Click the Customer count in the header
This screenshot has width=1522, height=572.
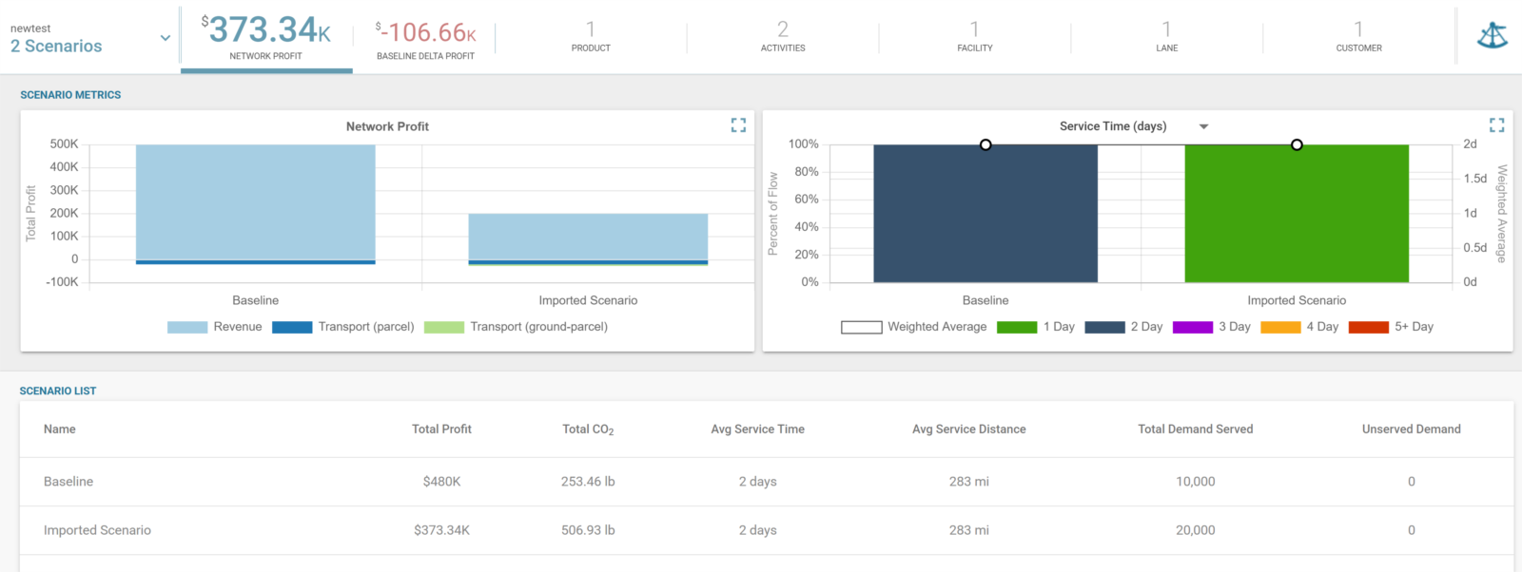[x=1358, y=36]
